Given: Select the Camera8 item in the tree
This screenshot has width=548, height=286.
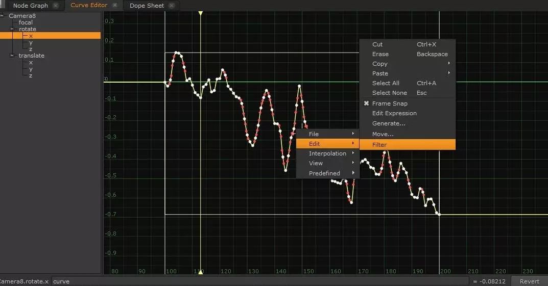Looking at the screenshot, I should click(x=22, y=16).
